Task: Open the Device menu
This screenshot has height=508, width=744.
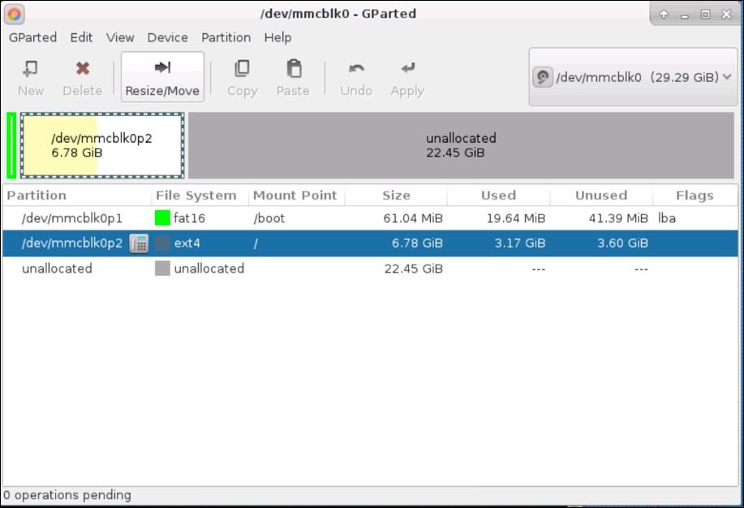Action: 167,37
